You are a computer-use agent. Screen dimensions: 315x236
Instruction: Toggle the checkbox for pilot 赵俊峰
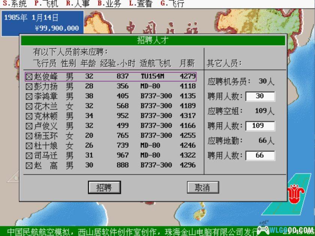pyautogui.click(x=29, y=76)
